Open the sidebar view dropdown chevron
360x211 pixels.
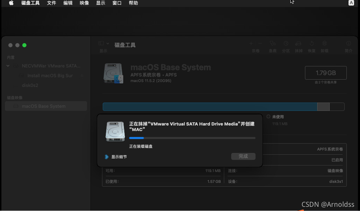point(108,43)
